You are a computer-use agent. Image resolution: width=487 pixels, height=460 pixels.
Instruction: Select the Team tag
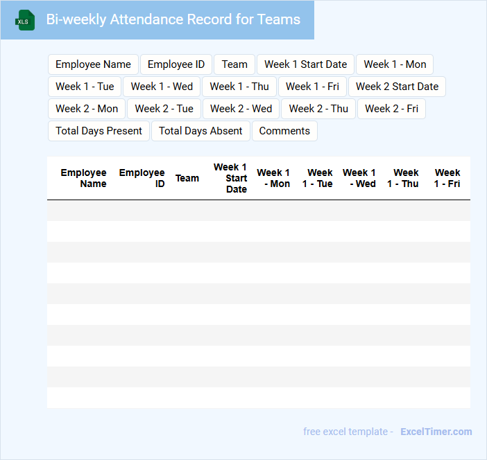point(234,64)
